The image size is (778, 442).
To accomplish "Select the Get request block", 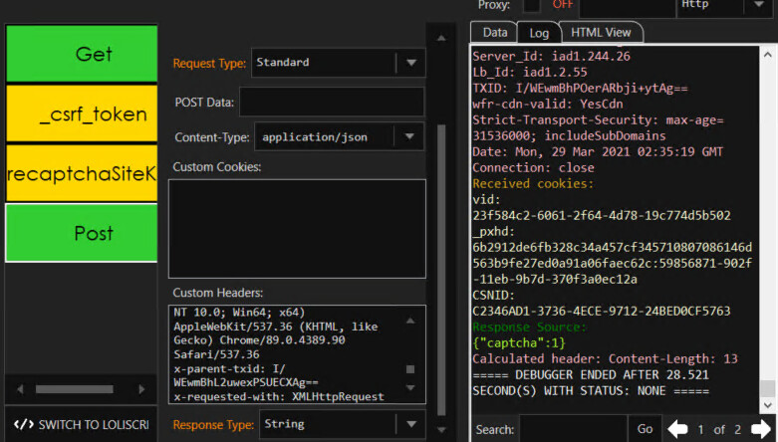I will [x=82, y=53].
